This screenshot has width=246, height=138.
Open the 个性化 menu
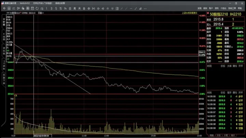point(223,8)
